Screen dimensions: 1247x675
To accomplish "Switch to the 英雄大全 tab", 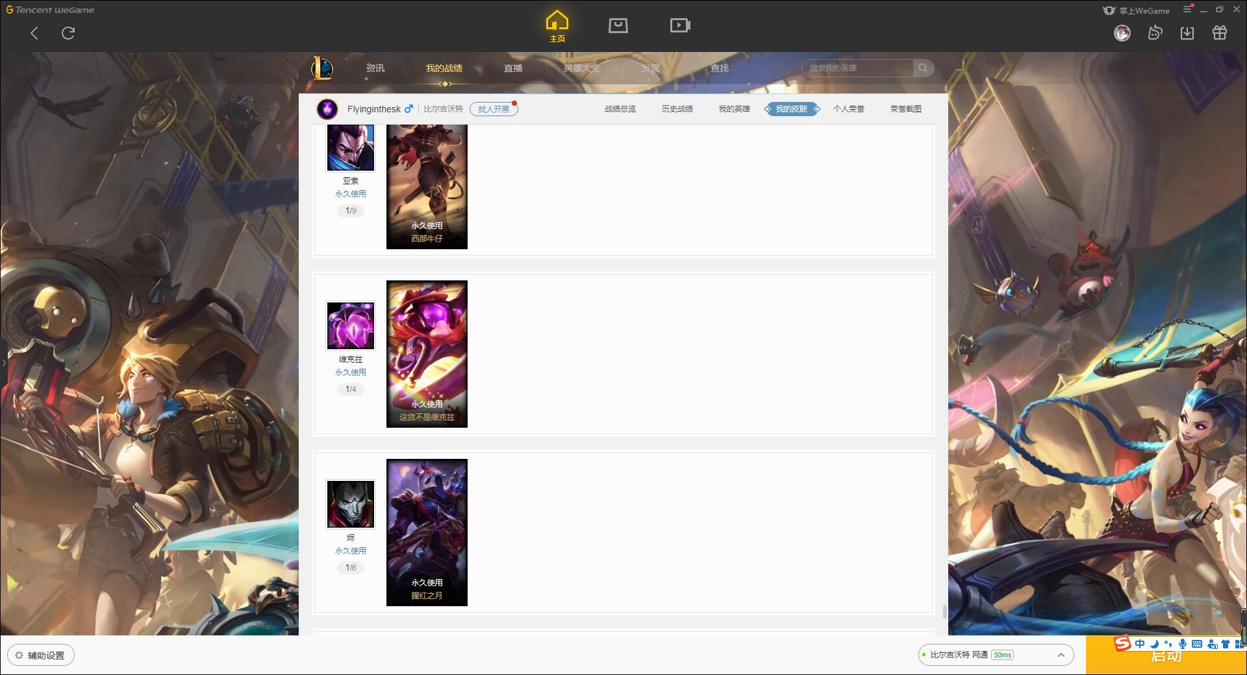I will [582, 68].
